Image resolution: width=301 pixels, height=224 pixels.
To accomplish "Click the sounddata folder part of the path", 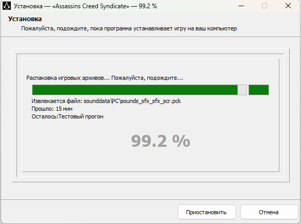I will click(x=97, y=101).
